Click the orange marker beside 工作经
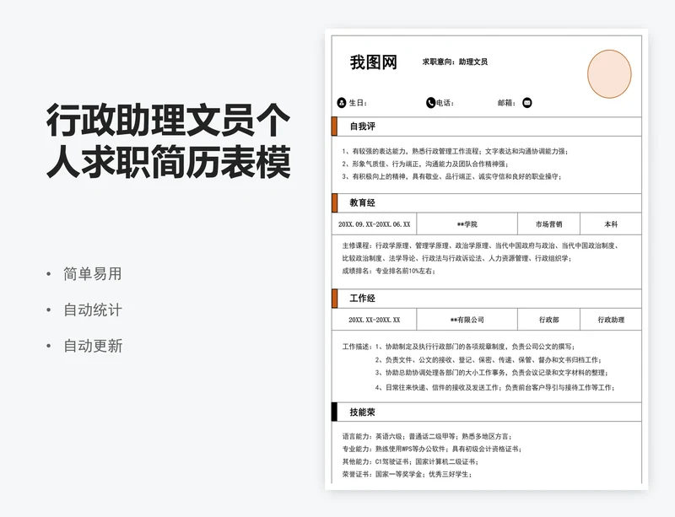 coord(334,299)
